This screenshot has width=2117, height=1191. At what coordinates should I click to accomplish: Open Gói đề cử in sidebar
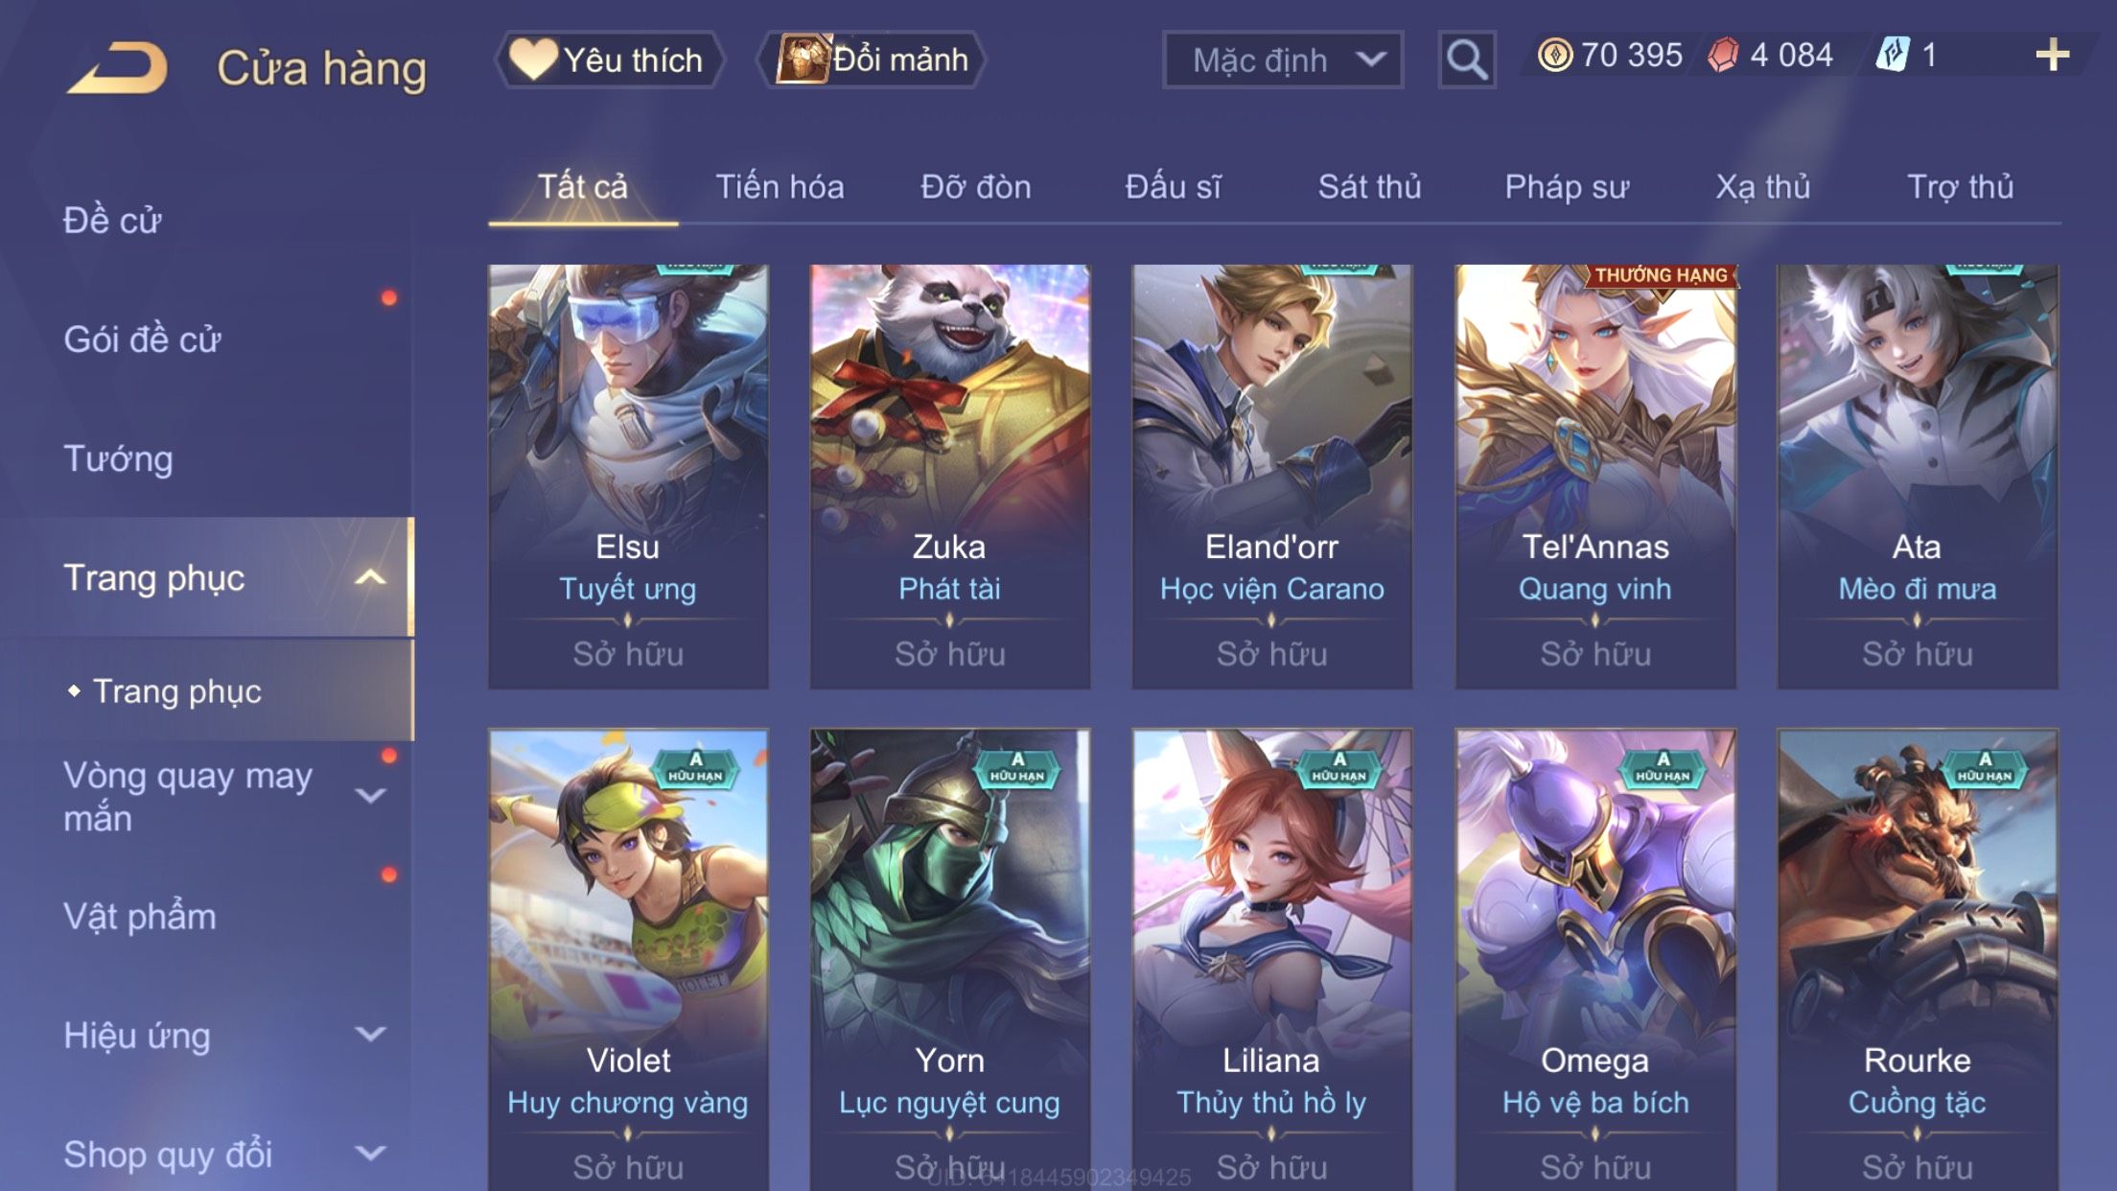(x=142, y=339)
